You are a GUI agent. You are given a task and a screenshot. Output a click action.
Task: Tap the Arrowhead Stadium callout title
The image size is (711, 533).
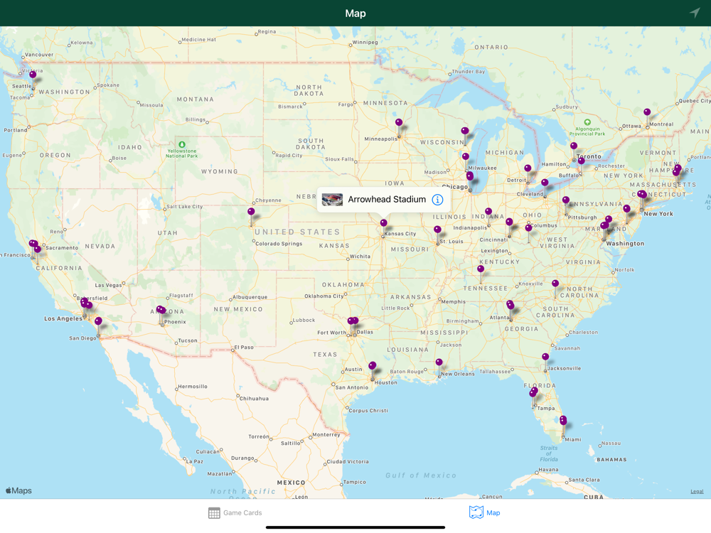387,200
